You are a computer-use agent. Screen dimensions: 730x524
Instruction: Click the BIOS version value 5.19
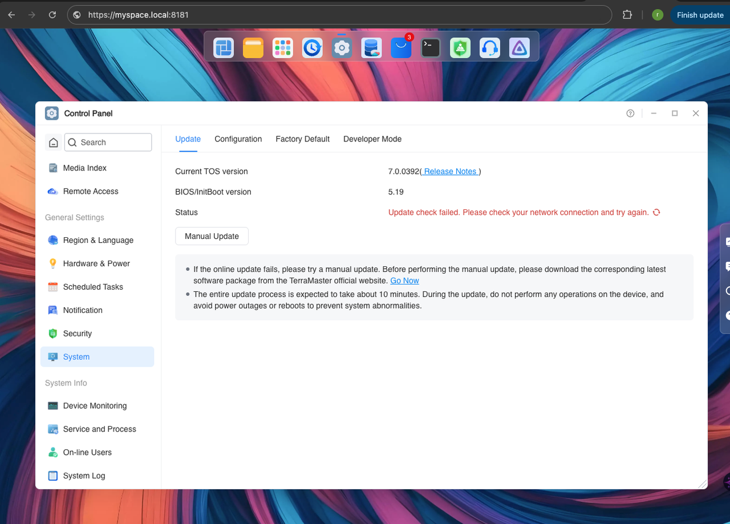click(x=396, y=192)
